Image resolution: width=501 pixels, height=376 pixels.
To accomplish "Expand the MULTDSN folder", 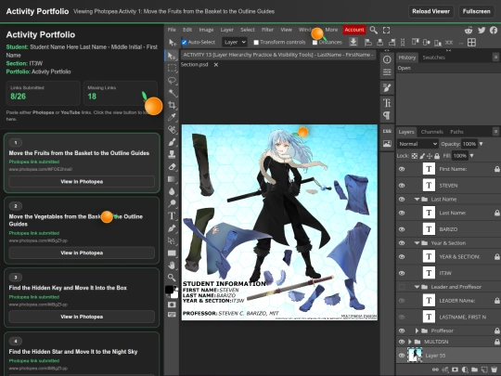I will point(410,342).
